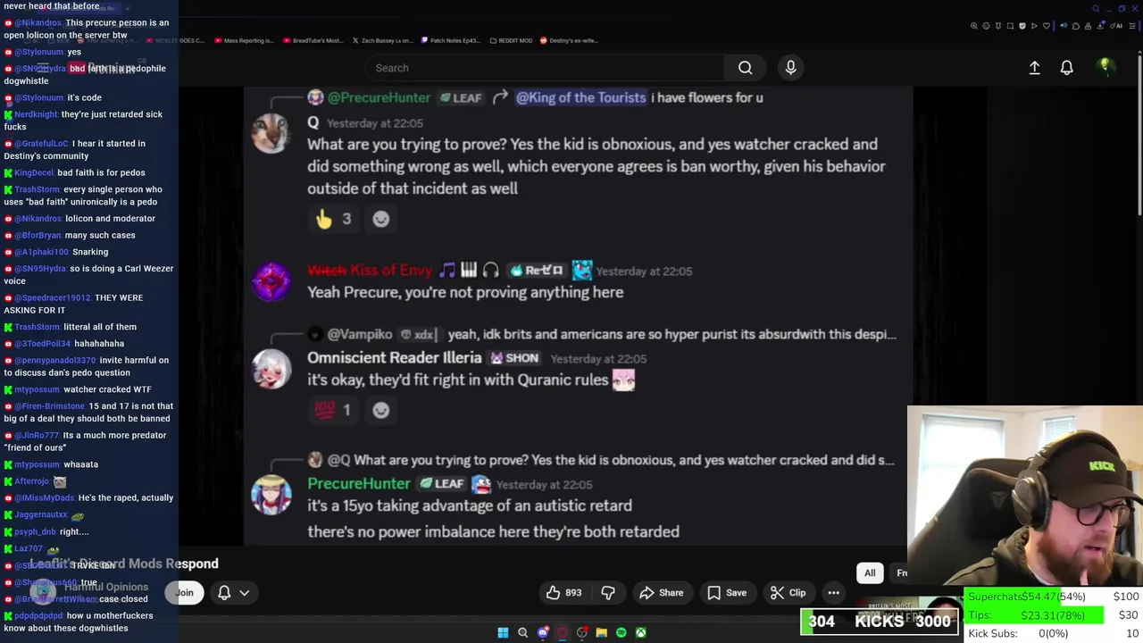Focus the YouTube search field
This screenshot has width=1143, height=643.
545,68
